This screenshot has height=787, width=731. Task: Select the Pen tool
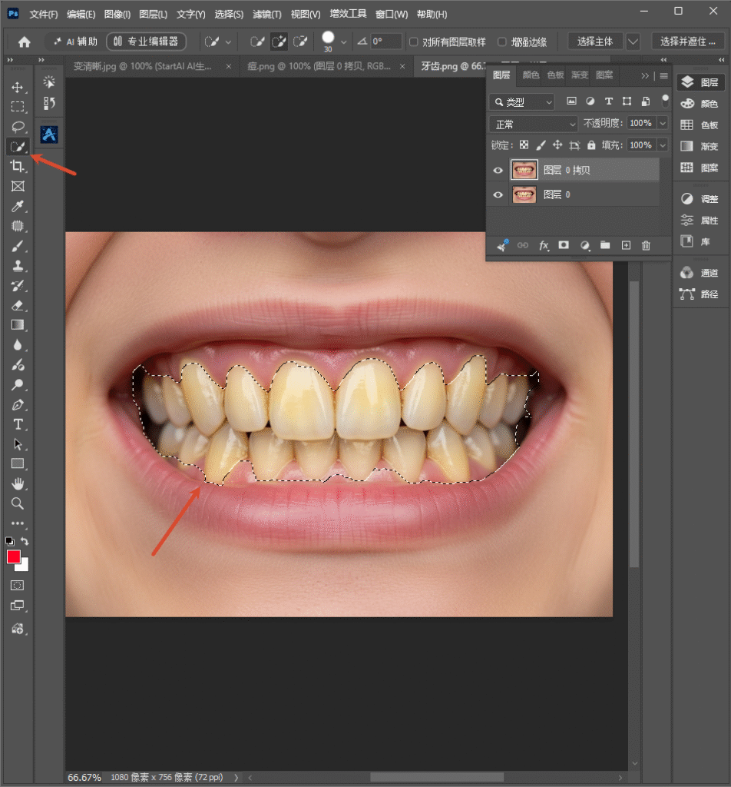click(18, 404)
